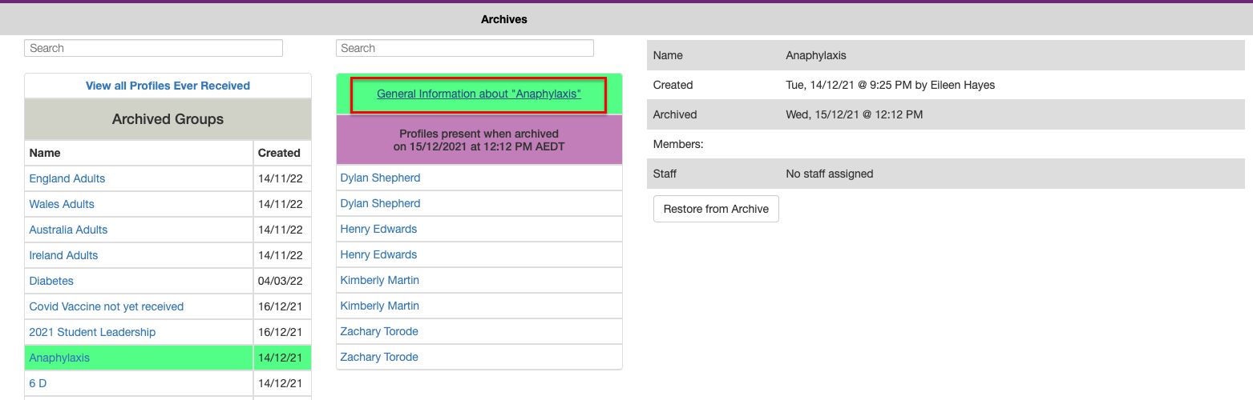Click the search field above Archived Groups
Screen dimensions: 1253x400
[x=153, y=48]
